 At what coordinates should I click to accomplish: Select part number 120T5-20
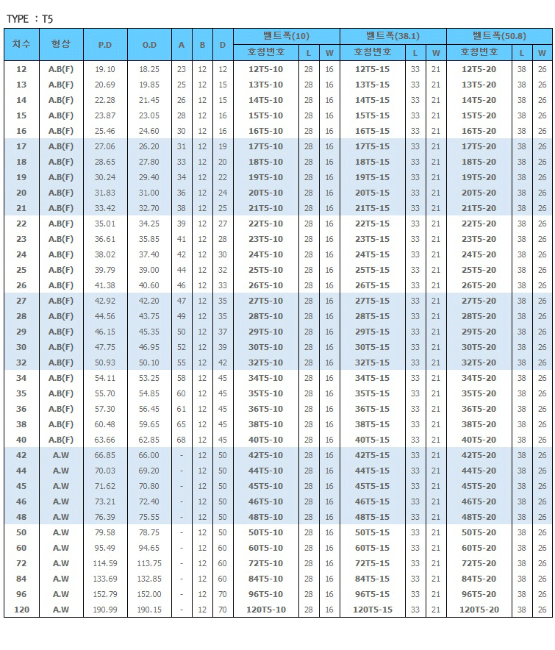point(479,610)
